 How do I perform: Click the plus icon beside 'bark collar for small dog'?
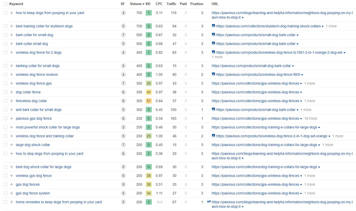click(x=12, y=35)
